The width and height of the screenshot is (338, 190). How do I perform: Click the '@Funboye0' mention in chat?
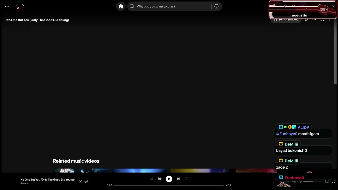click(287, 134)
